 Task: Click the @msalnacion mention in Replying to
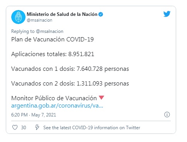coord(50,31)
